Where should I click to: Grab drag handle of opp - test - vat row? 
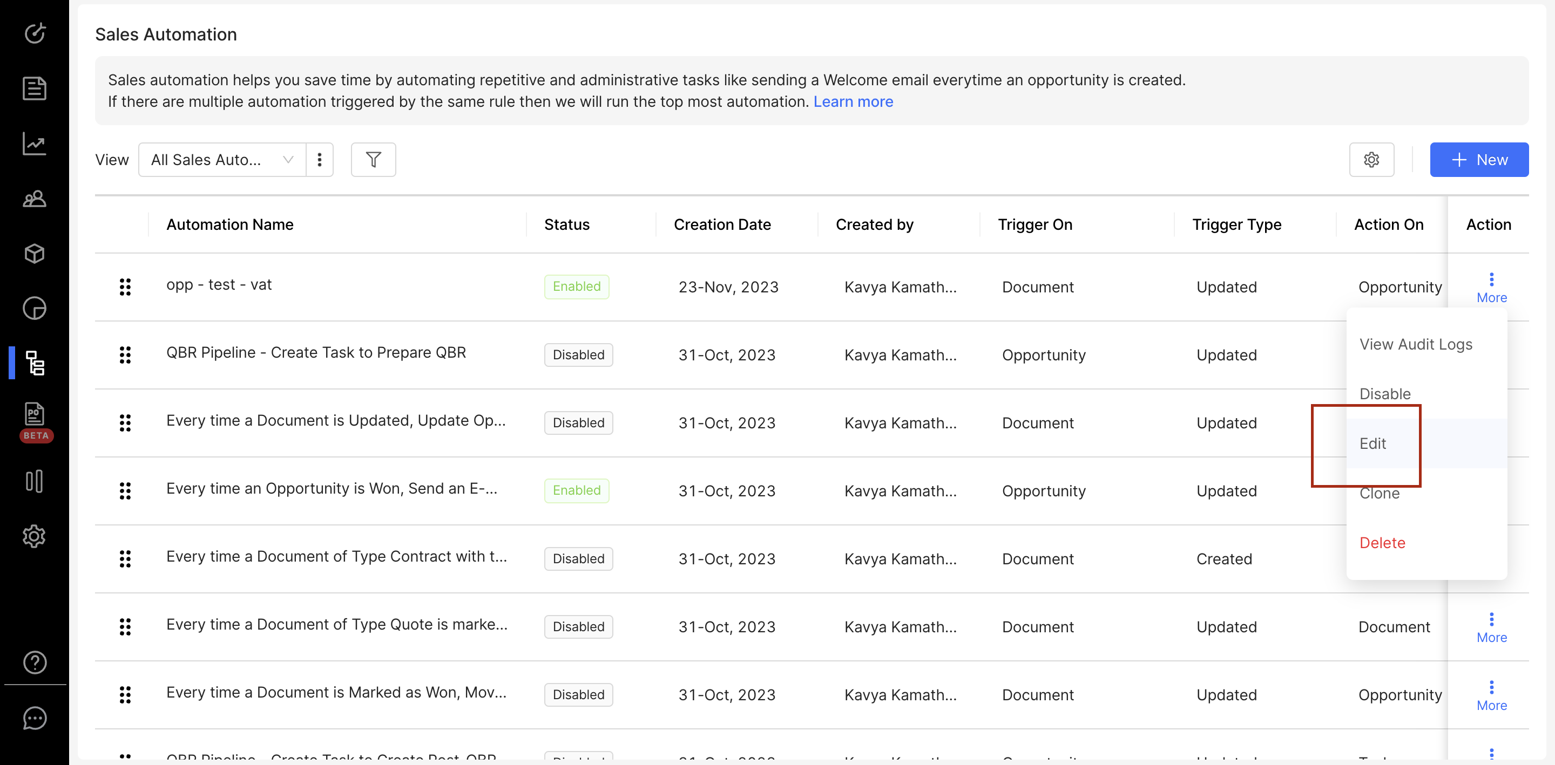click(x=125, y=286)
